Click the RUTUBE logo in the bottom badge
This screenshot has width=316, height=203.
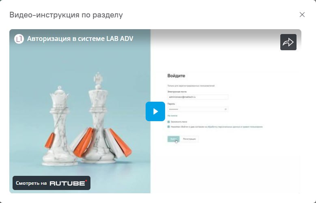68,183
